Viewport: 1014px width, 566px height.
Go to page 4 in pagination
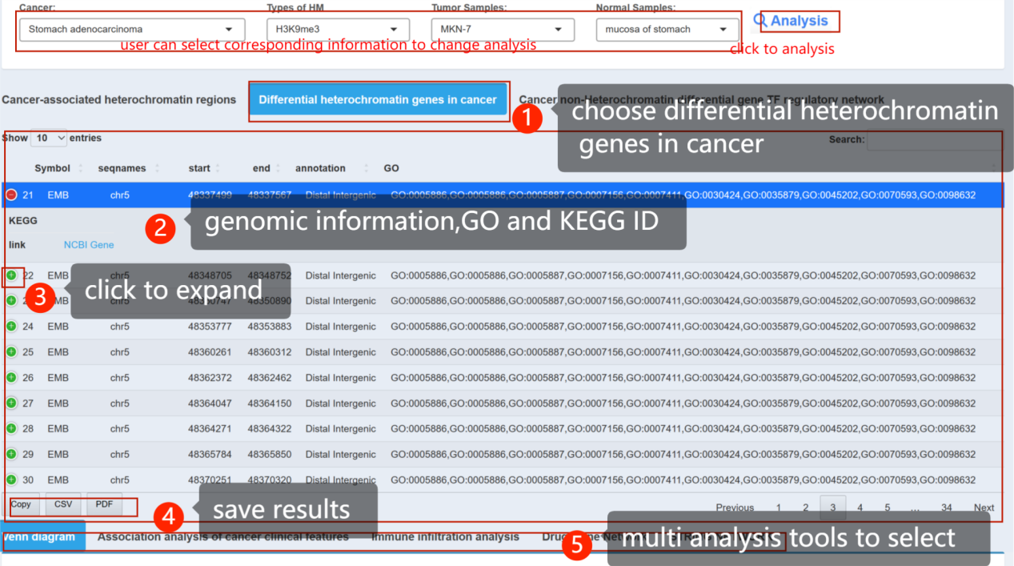point(860,508)
